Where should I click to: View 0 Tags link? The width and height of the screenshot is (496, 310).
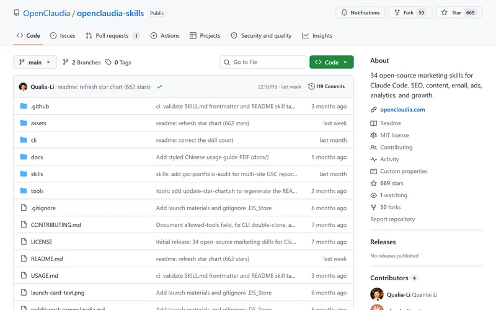[x=118, y=63]
